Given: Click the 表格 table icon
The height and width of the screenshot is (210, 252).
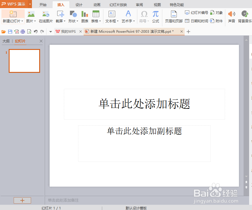Looking at the screenshot, I should tap(96, 14).
